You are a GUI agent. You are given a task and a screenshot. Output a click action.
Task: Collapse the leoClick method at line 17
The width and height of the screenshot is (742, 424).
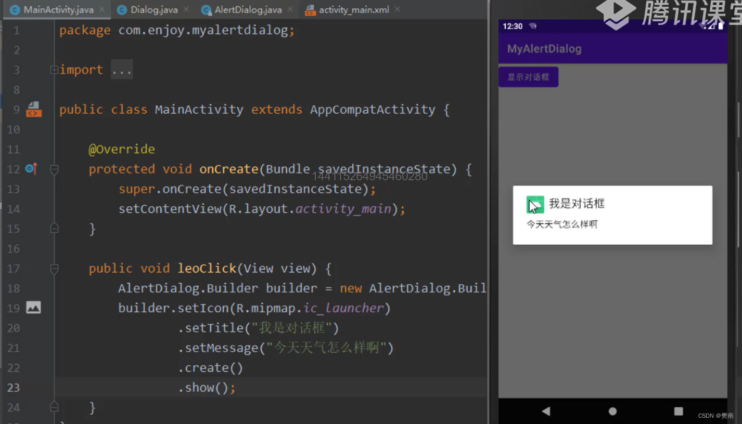click(54, 269)
